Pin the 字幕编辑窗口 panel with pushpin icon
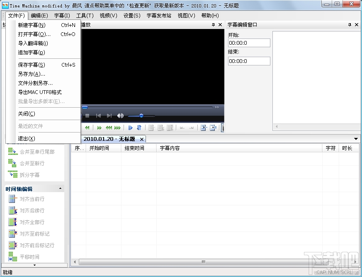Screen dimensions: 362x277 click(350, 25)
